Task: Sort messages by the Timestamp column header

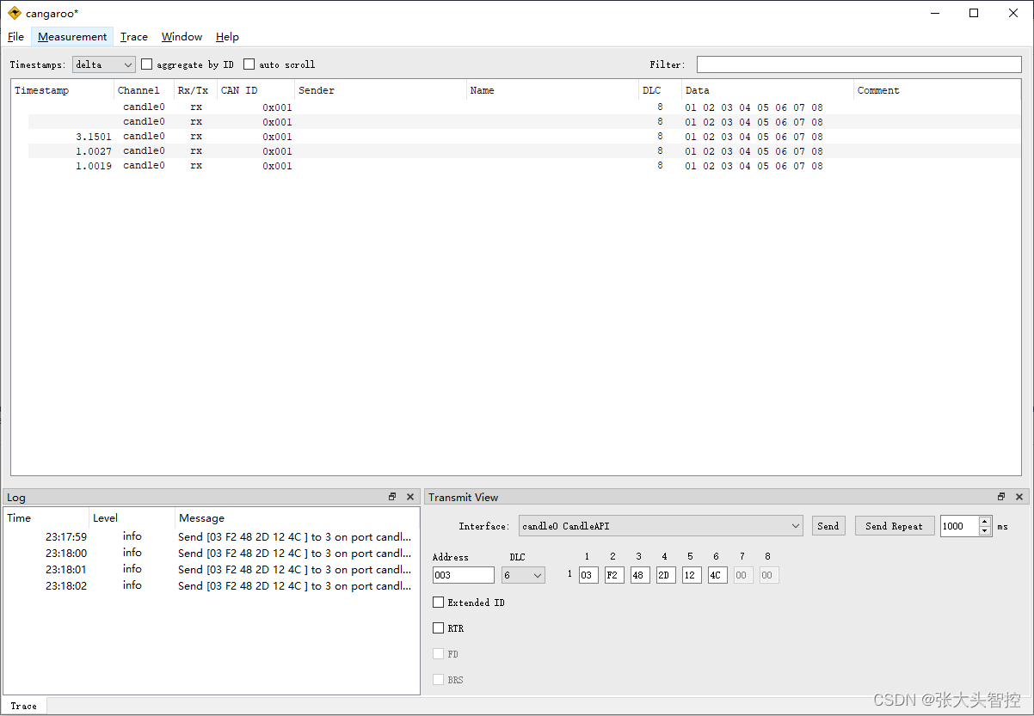Action: tap(41, 89)
